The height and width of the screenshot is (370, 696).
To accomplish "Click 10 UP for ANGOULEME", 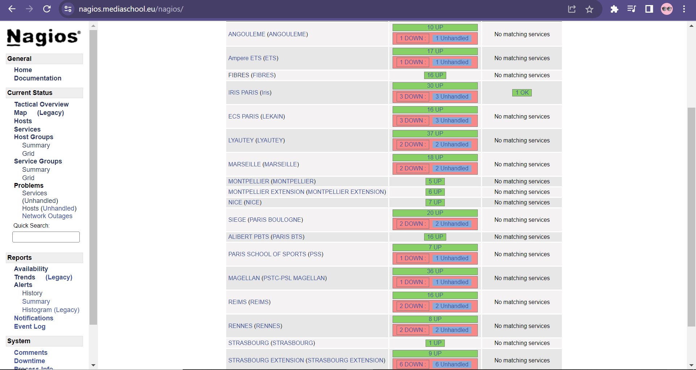I will tap(435, 27).
